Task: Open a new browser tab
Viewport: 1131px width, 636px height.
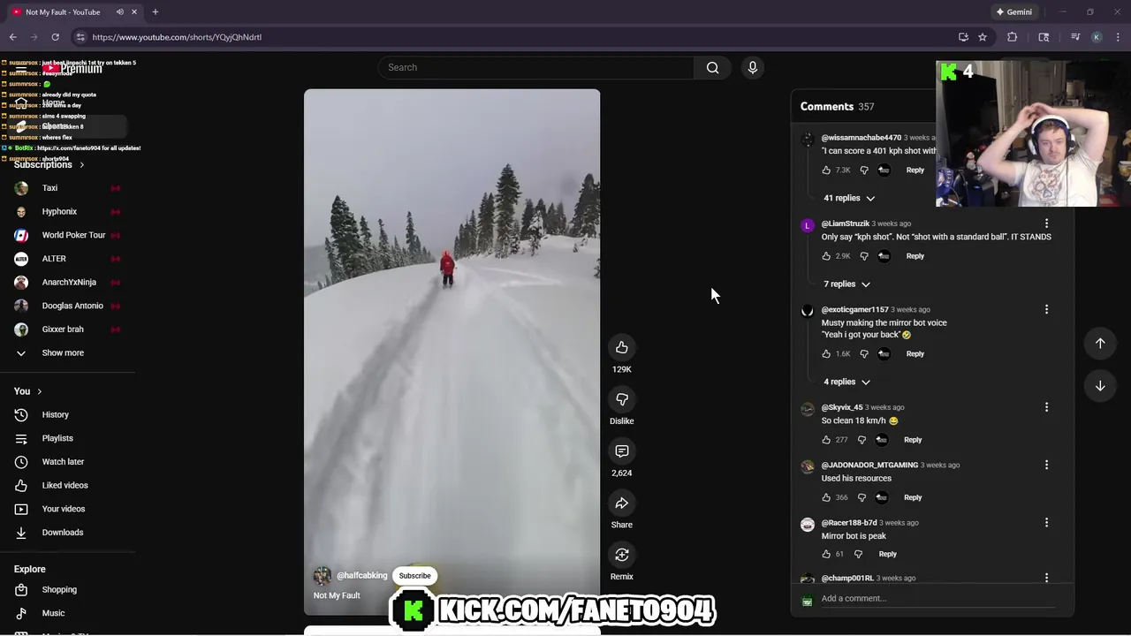Action: (156, 12)
